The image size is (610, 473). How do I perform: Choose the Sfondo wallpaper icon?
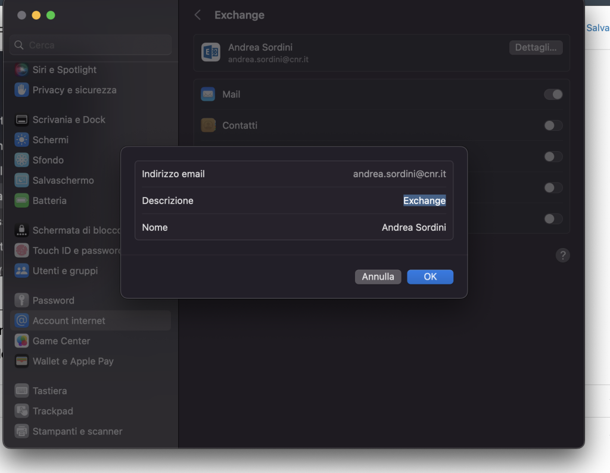(x=22, y=159)
